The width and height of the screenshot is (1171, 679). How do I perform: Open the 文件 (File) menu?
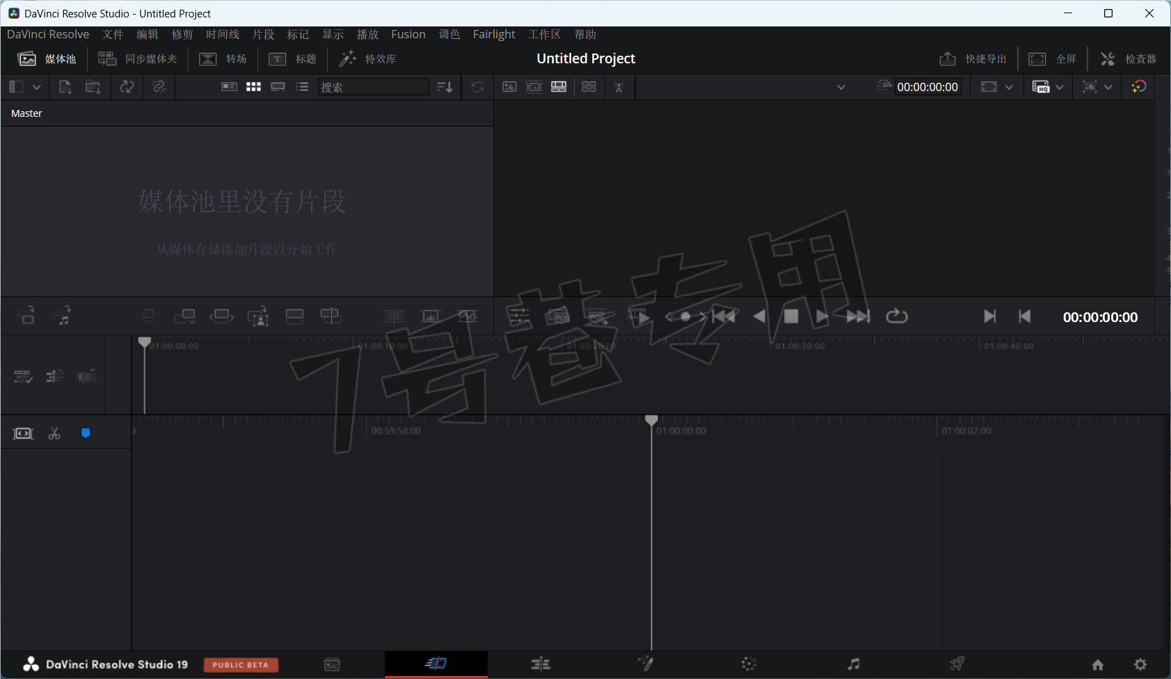coord(113,34)
